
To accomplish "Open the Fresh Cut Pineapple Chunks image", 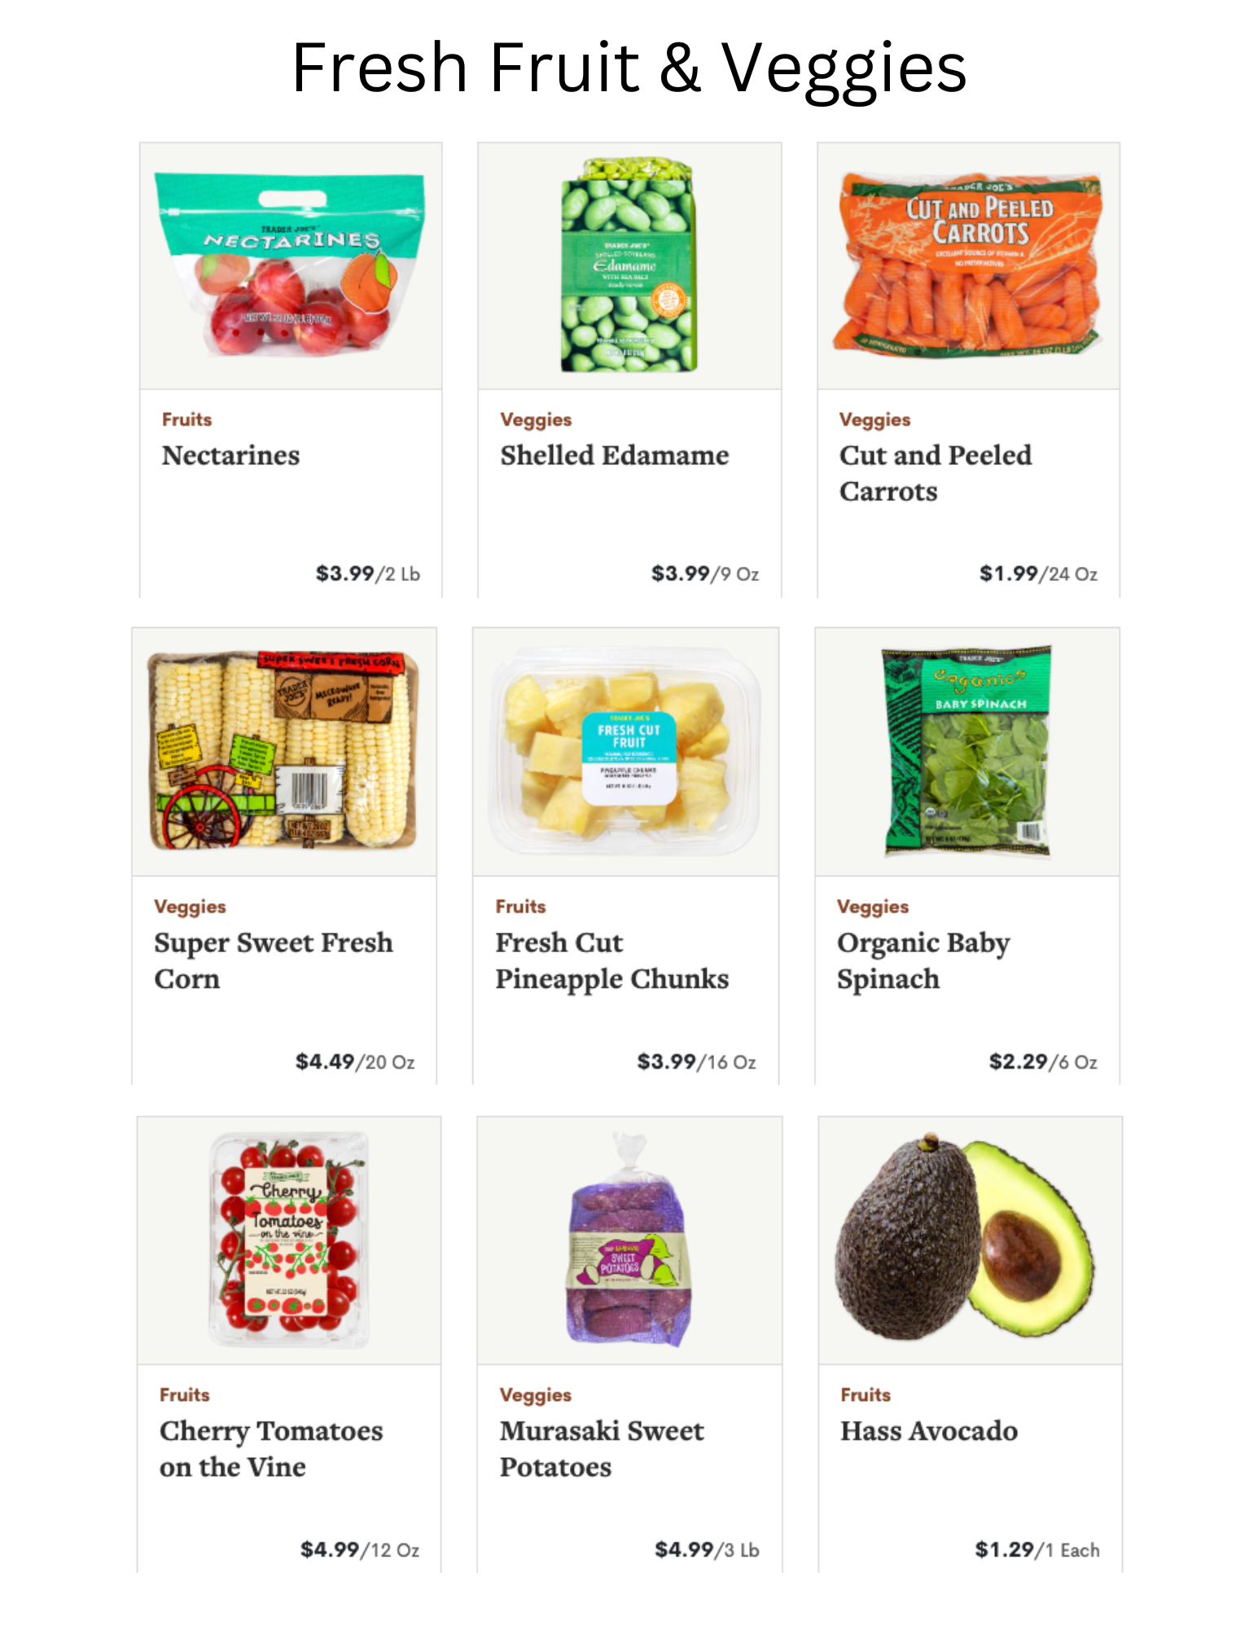I will 625,751.
